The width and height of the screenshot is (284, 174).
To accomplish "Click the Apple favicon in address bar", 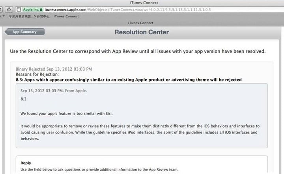I will (19, 9).
